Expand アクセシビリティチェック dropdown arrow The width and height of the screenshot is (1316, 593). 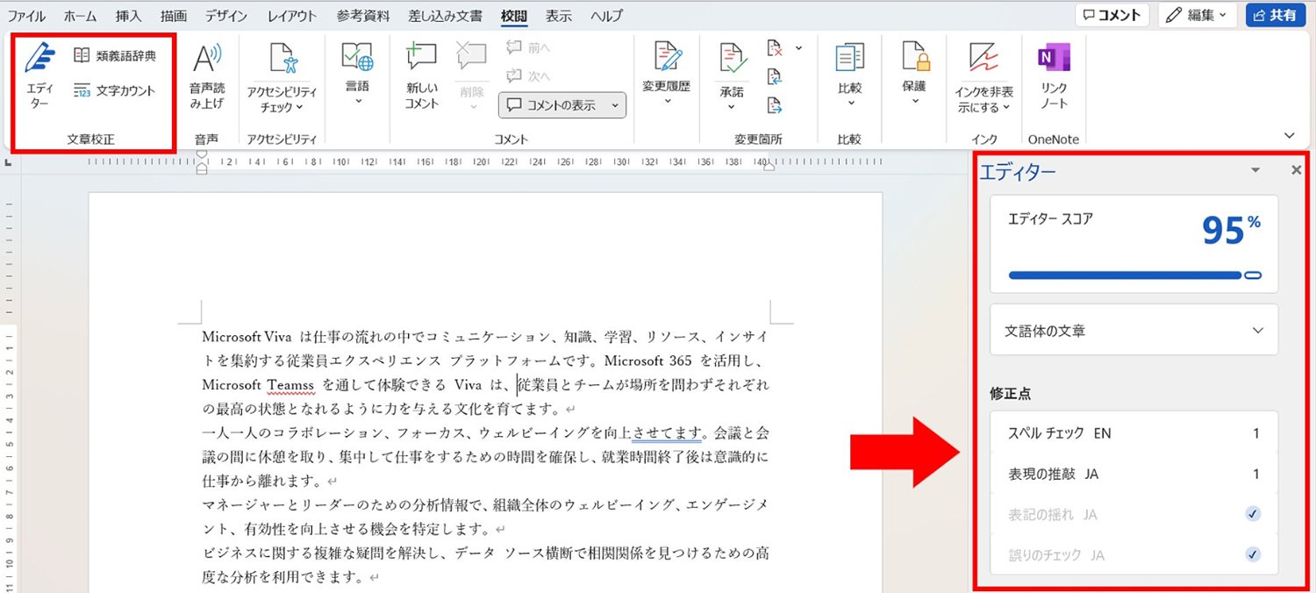click(x=300, y=108)
